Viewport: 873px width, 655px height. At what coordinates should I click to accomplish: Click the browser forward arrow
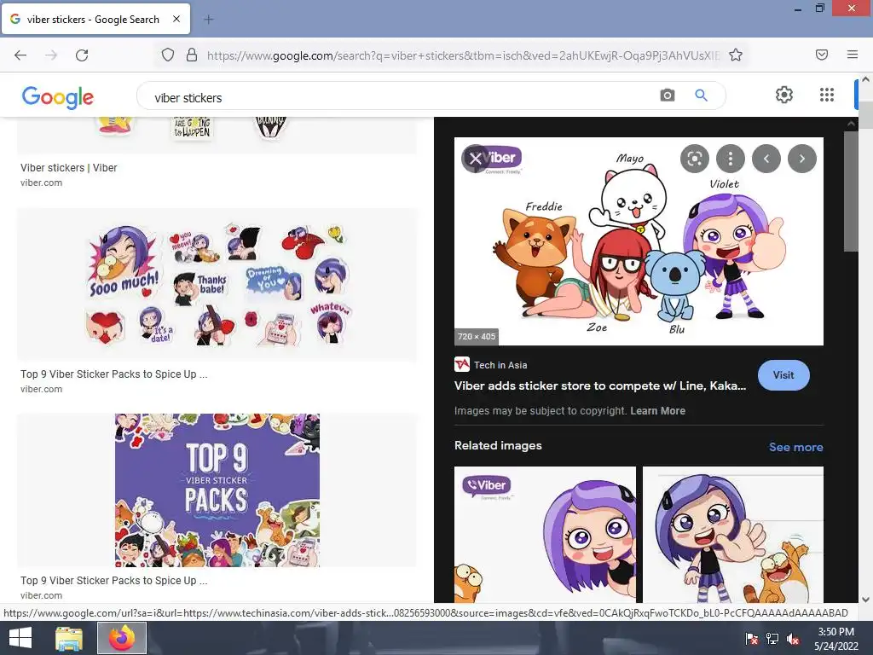pos(51,55)
